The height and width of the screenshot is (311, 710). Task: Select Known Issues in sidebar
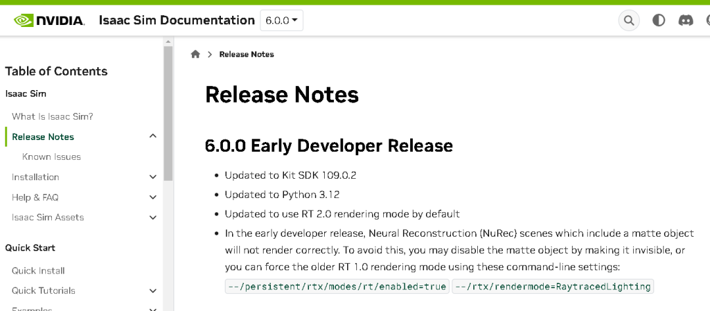pyautogui.click(x=51, y=156)
